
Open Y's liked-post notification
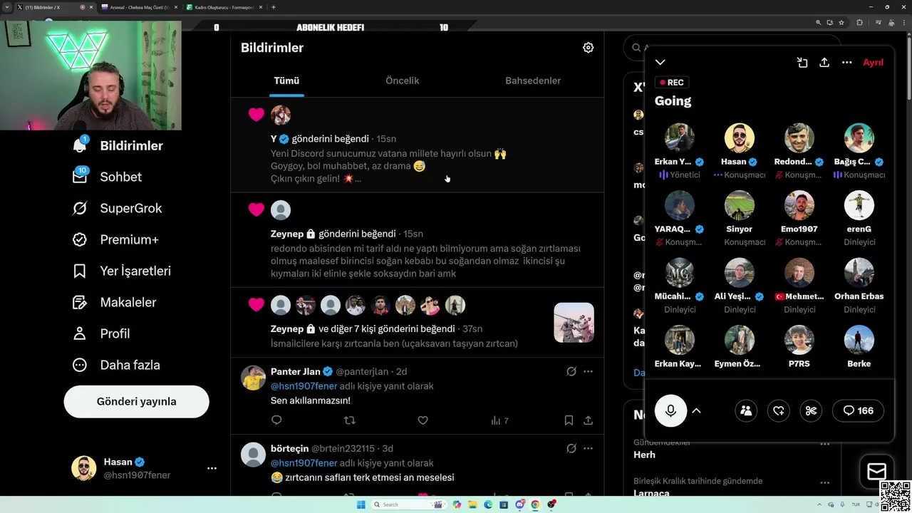[x=417, y=145]
